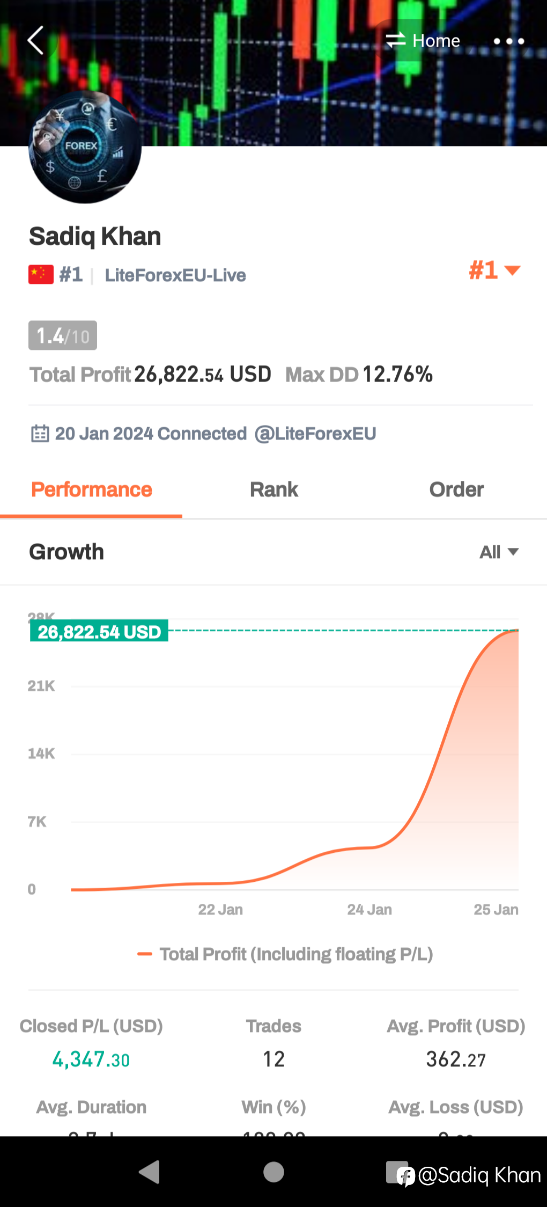Tap the Forex profile avatar picture
547x1207 pixels.
[x=85, y=148]
